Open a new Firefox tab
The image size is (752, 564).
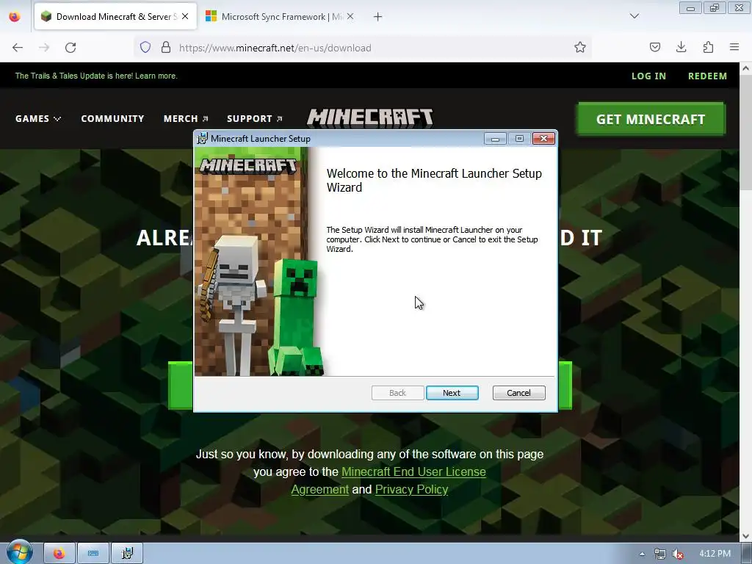[378, 17]
